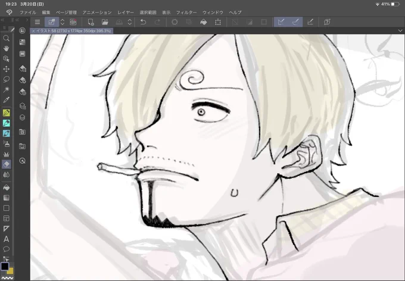
Task: Select the Move Layer tool
Action: pos(6,69)
